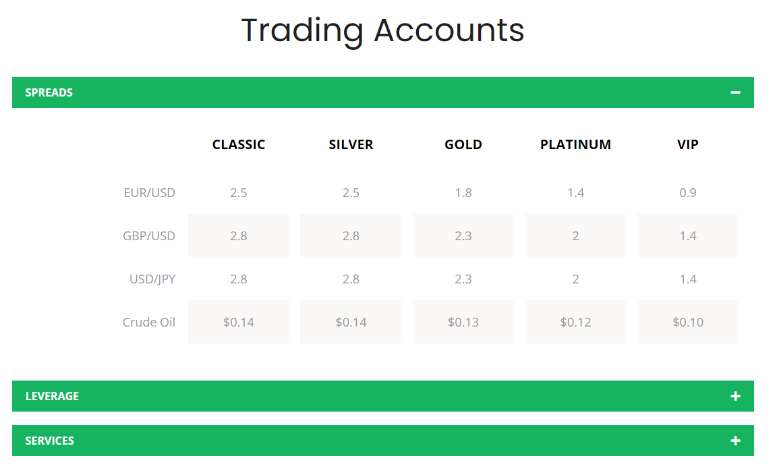Click the Crude Oil row label
The height and width of the screenshot is (473, 781).
[149, 323]
